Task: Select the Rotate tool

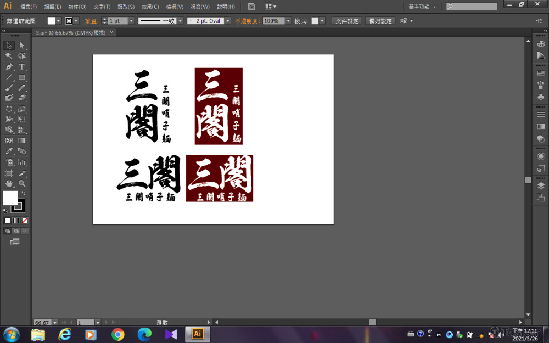Action: pyautogui.click(x=9, y=109)
